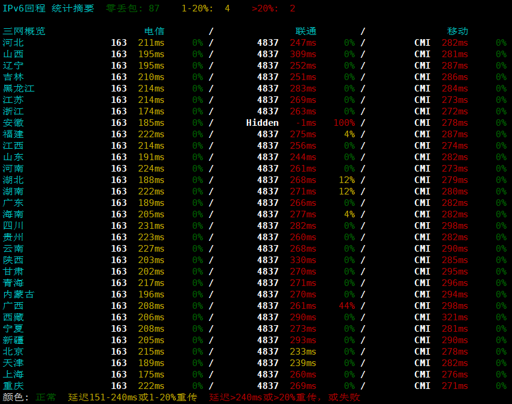Click the '电信' column header
The image size is (512, 404).
click(154, 31)
